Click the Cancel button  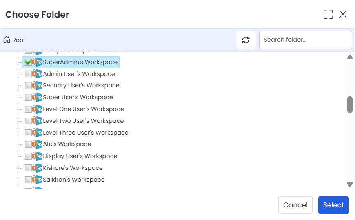tap(295, 205)
